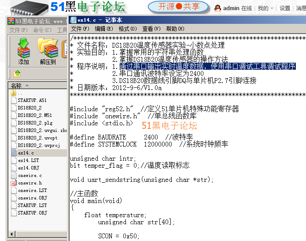
Task: Click the Notepad title bar icon
Action: click(73, 20)
